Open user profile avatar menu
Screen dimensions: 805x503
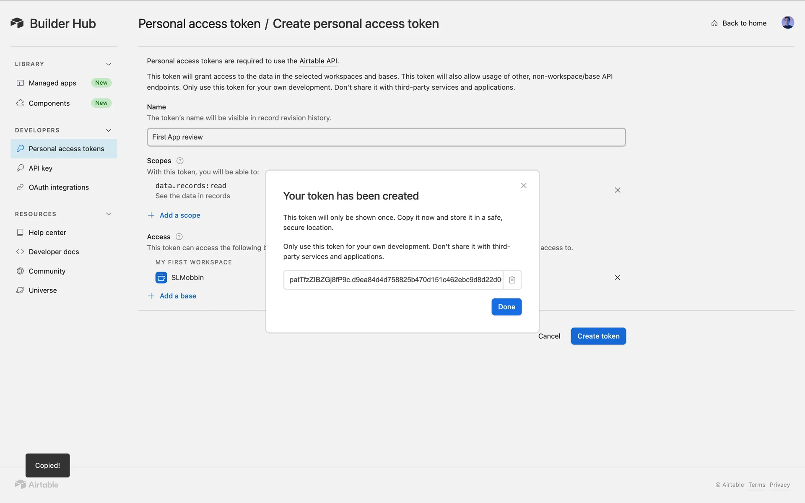coord(787,23)
